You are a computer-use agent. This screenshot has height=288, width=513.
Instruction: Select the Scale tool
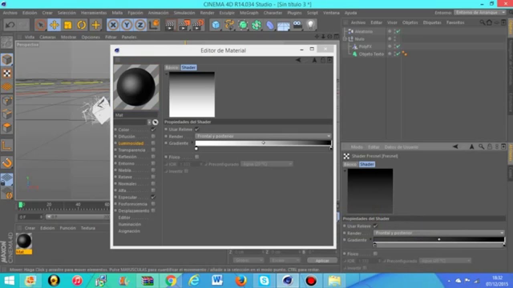[68, 25]
